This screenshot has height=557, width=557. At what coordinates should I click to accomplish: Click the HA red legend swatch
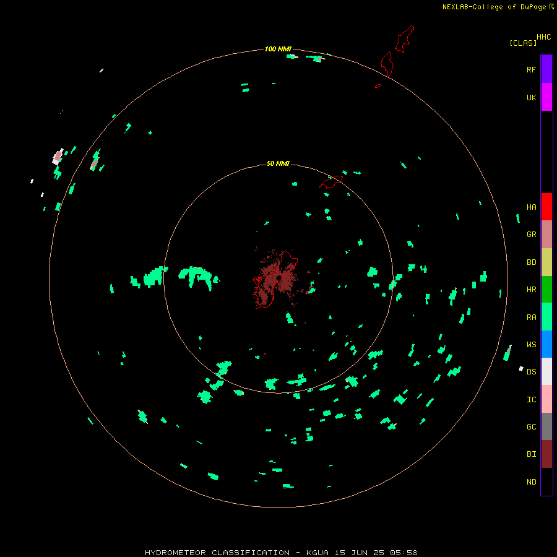click(x=546, y=207)
